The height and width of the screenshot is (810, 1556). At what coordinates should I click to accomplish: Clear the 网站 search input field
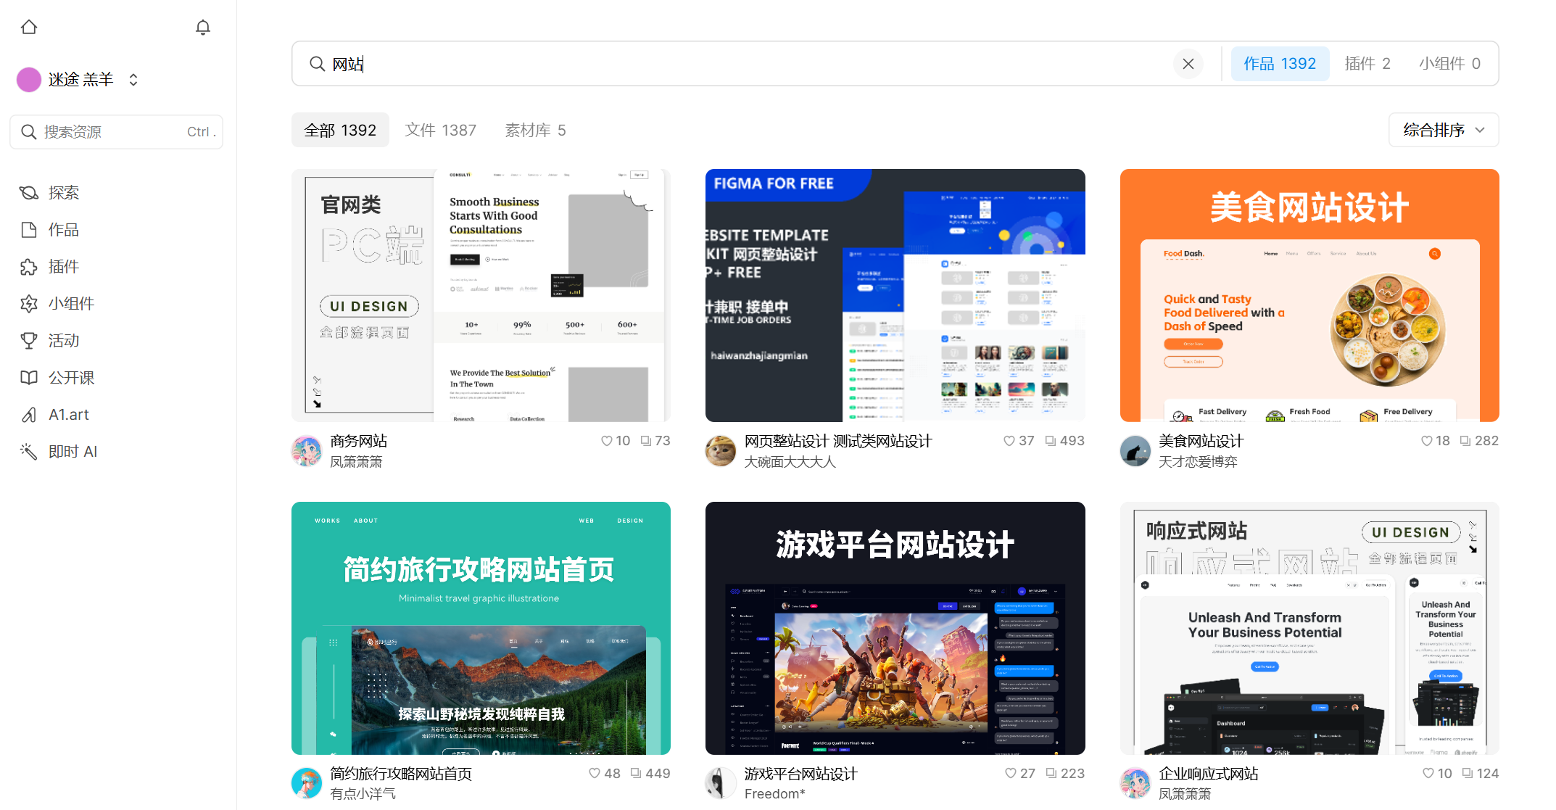tap(1190, 64)
